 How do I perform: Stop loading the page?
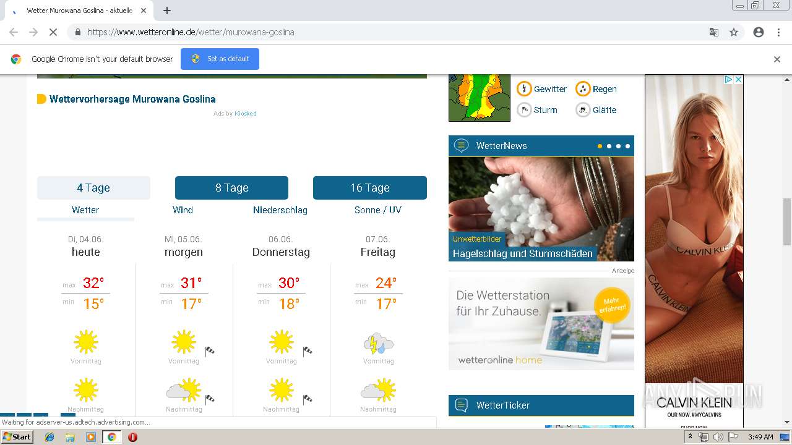[53, 32]
